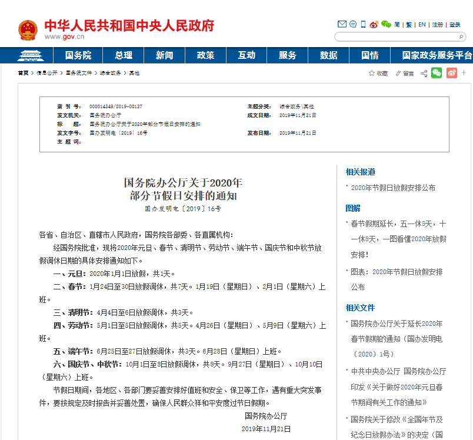Click into the site search input field
Viewport: 473px width, 440px height.
(394, 37)
